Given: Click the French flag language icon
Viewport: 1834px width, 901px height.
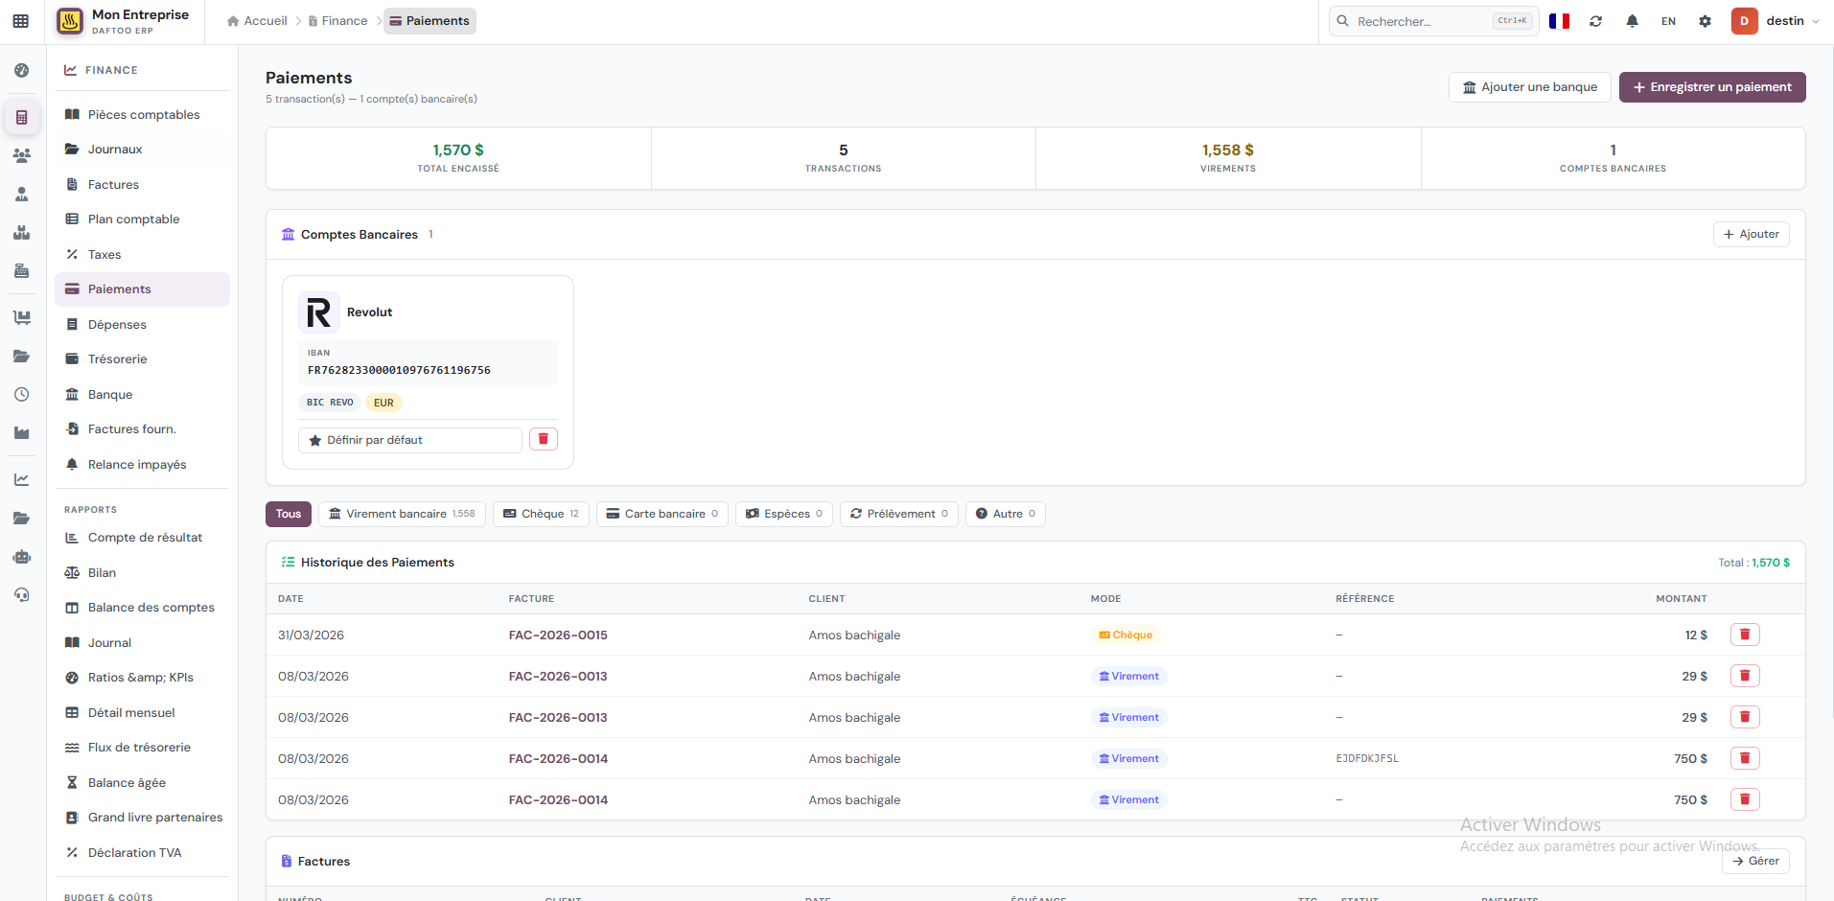Looking at the screenshot, I should point(1559,21).
